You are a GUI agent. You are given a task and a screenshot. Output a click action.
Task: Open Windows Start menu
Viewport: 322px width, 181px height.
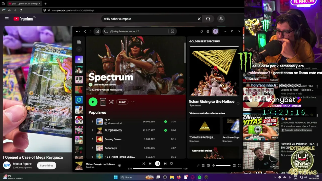115,177
